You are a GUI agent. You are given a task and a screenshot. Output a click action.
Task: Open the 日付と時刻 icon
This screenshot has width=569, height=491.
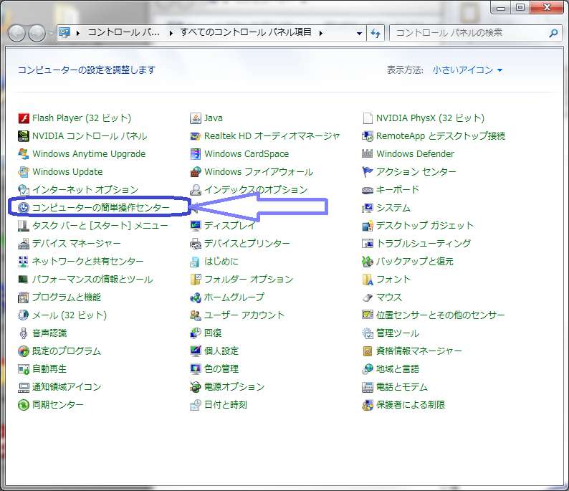click(x=196, y=405)
